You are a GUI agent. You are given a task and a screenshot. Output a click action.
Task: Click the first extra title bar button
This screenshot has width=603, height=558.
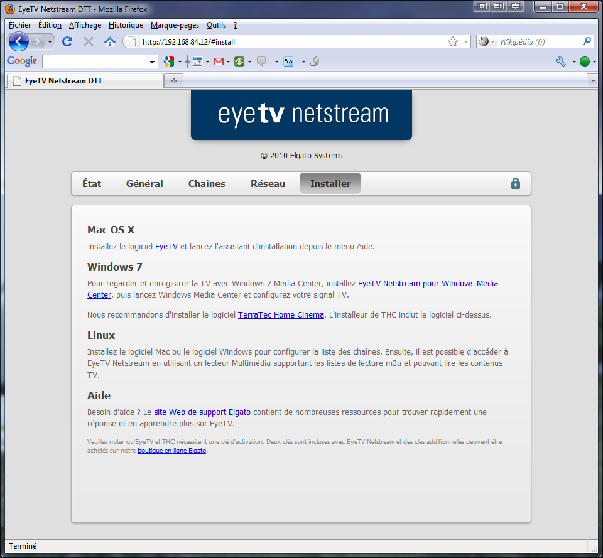(482, 6)
